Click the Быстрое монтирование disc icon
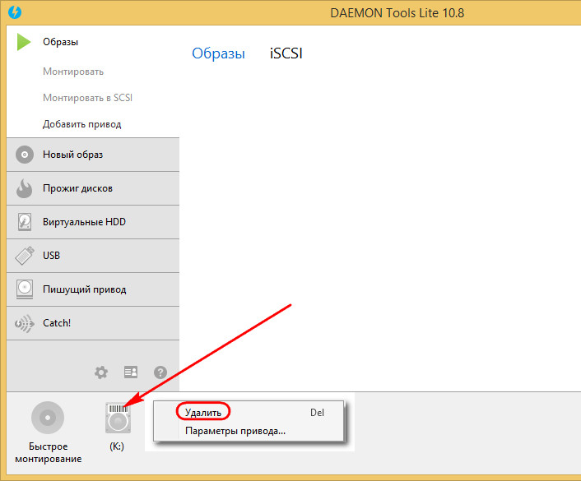This screenshot has height=481, width=581. tap(48, 418)
